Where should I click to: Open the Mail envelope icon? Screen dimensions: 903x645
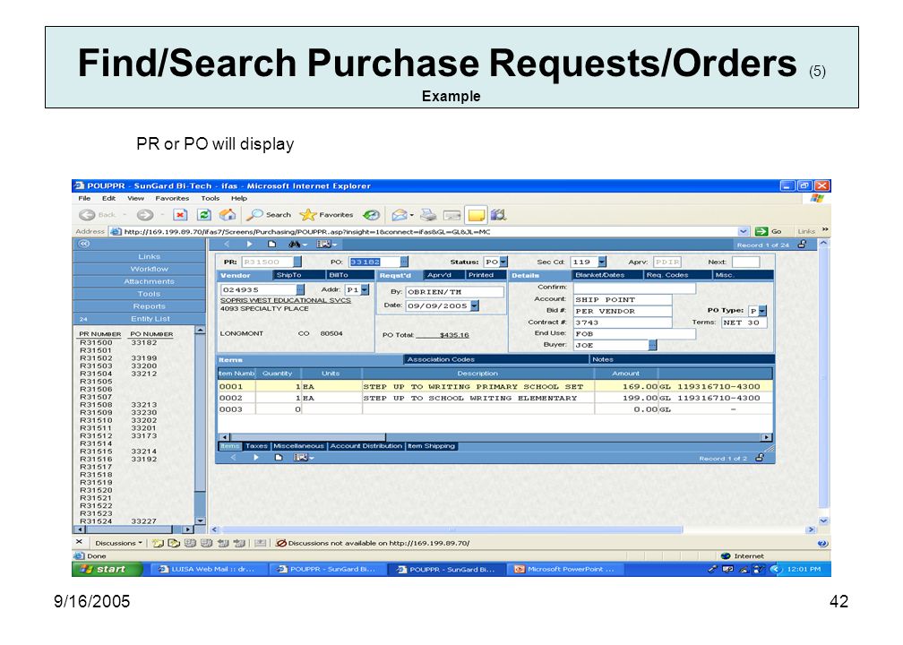400,215
